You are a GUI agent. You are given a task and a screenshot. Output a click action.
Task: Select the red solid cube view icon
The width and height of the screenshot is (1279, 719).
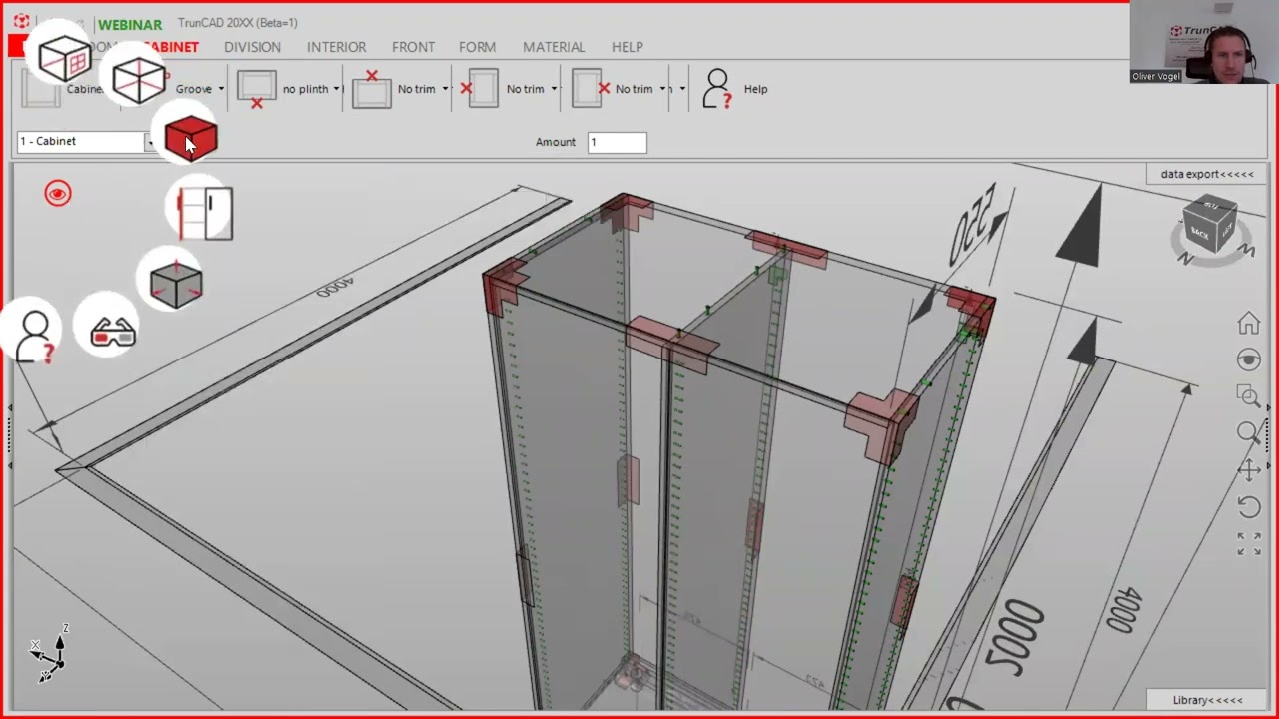[191, 139]
